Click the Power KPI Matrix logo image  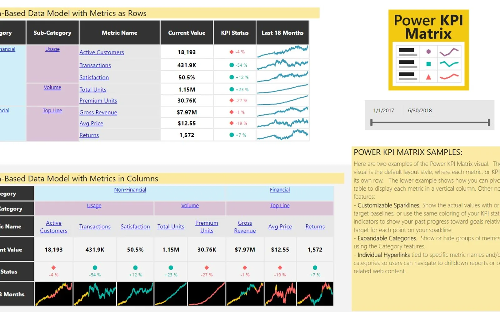(x=428, y=50)
